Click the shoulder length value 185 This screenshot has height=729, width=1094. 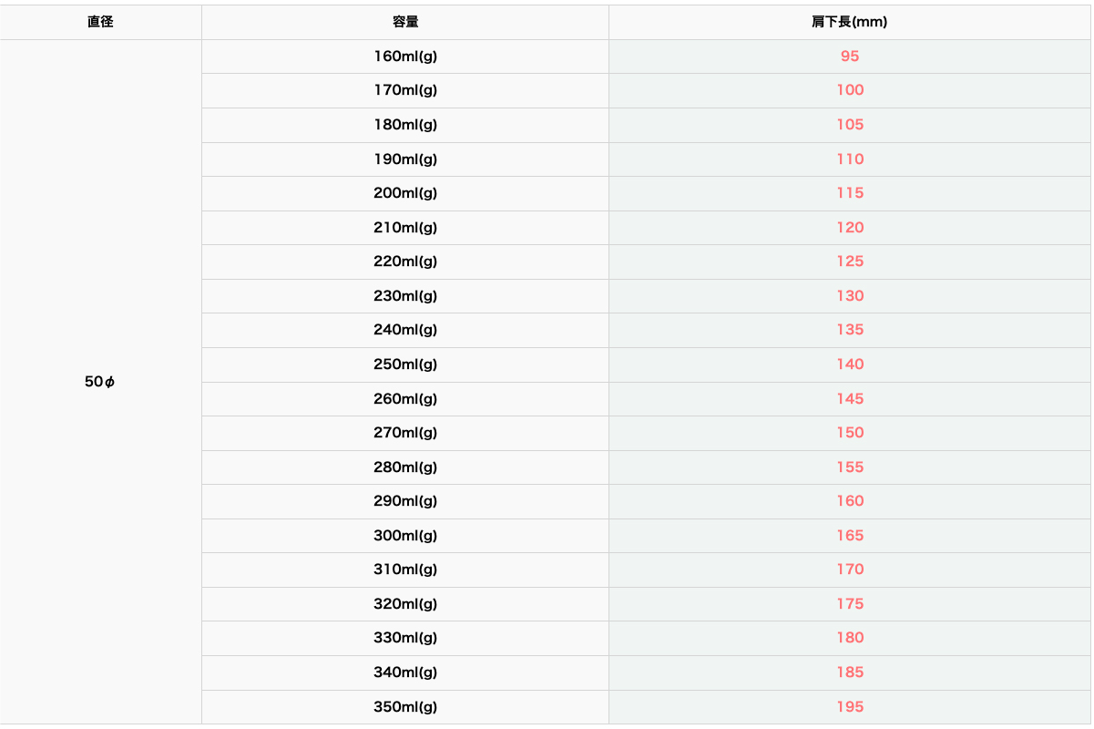[850, 673]
